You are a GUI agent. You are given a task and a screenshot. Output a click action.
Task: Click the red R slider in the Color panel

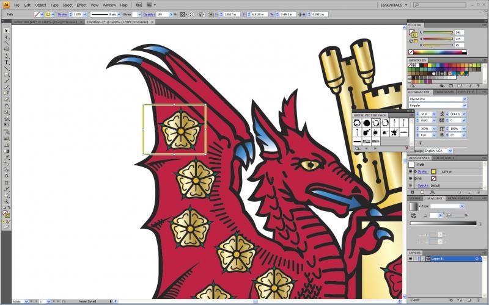(x=438, y=32)
